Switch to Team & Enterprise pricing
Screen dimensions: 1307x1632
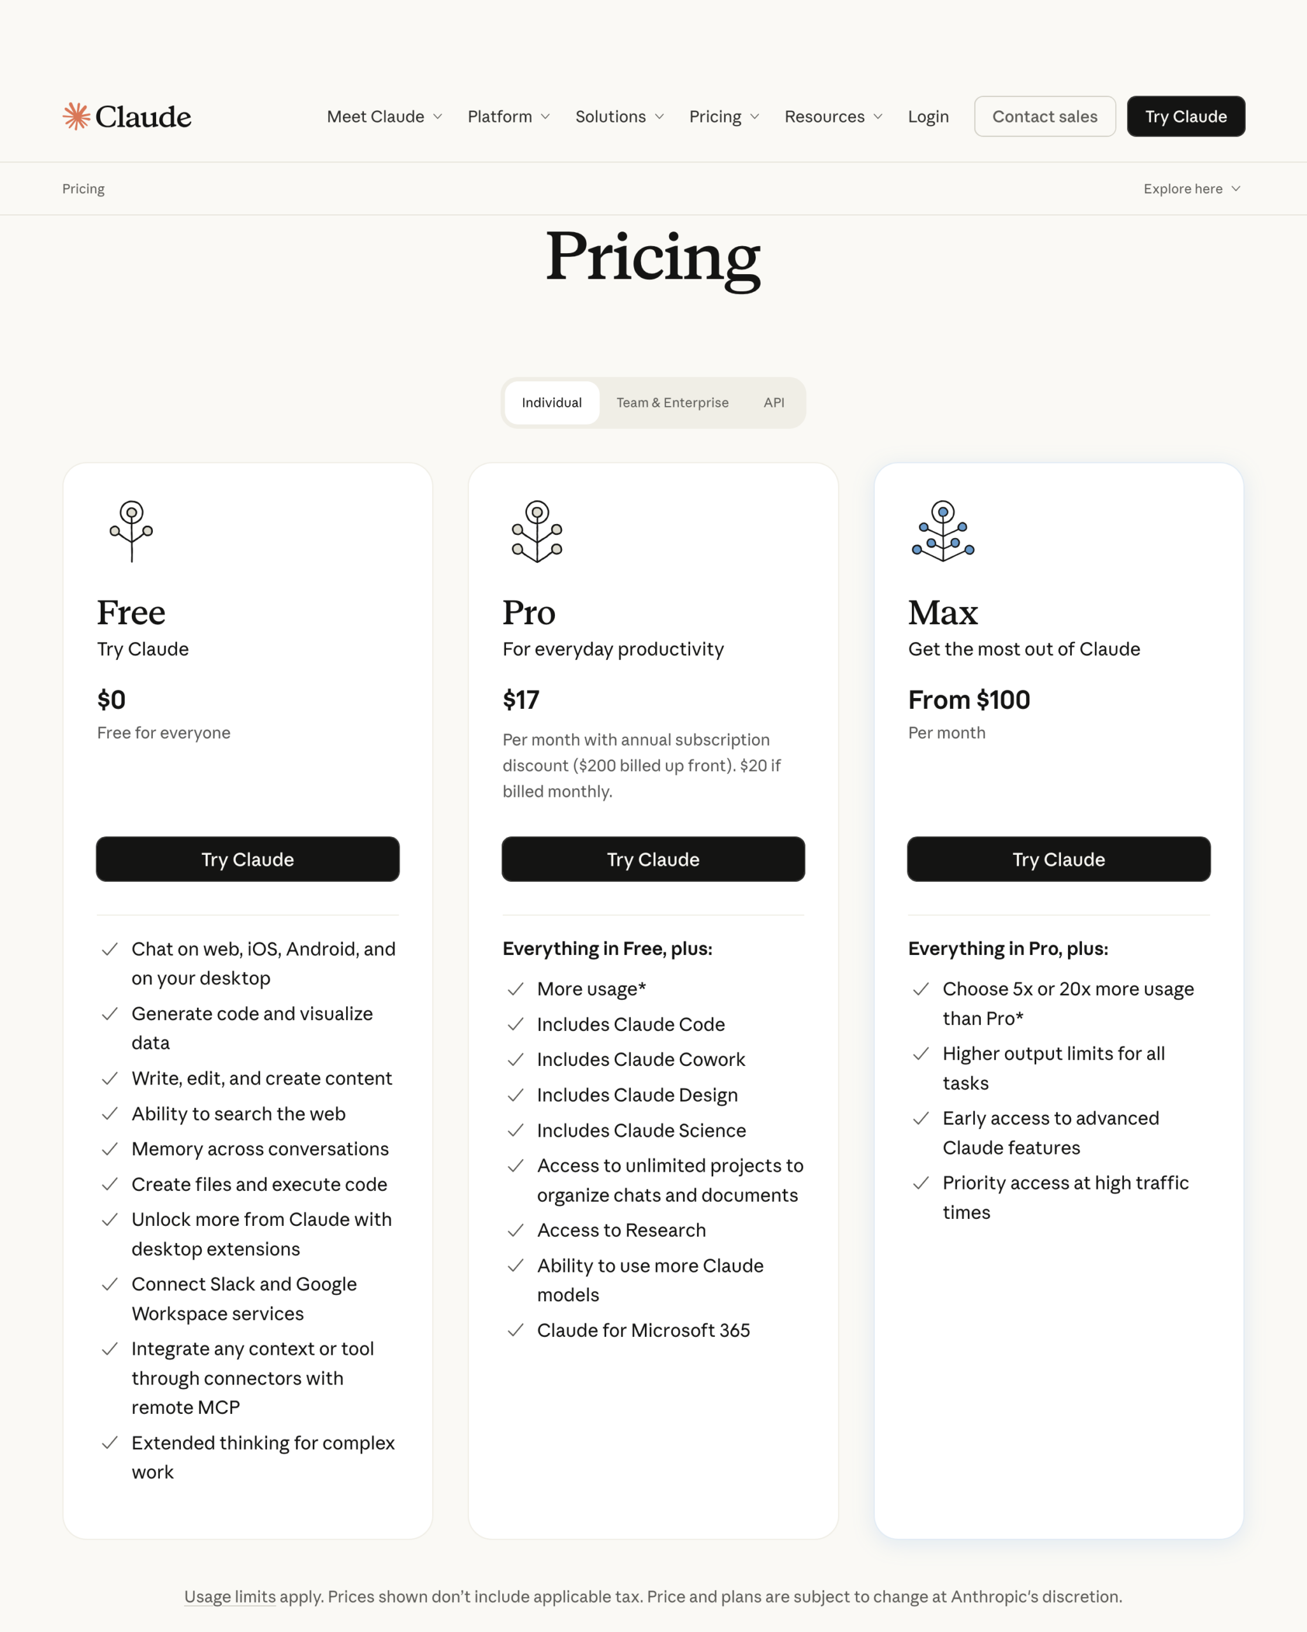click(x=672, y=403)
